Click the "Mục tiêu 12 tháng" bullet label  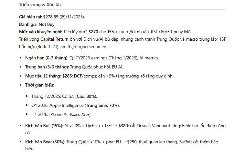[44, 76]
